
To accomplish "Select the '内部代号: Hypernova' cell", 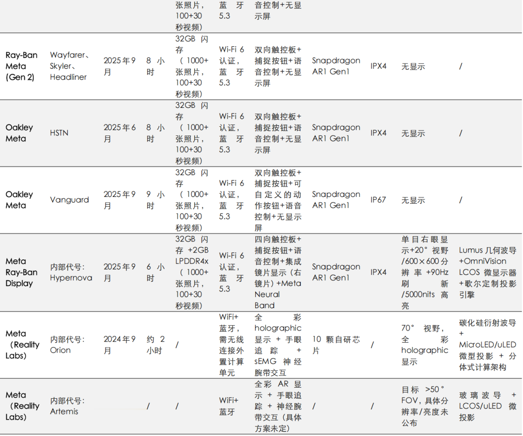I will click(x=71, y=272).
